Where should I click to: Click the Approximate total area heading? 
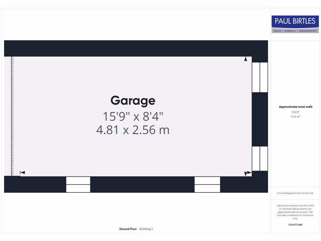295,107
